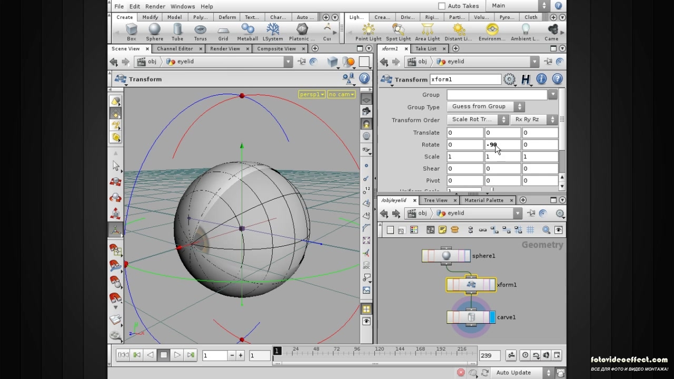The image size is (674, 379).
Task: Toggle pin on scene view pane
Action: (302, 62)
